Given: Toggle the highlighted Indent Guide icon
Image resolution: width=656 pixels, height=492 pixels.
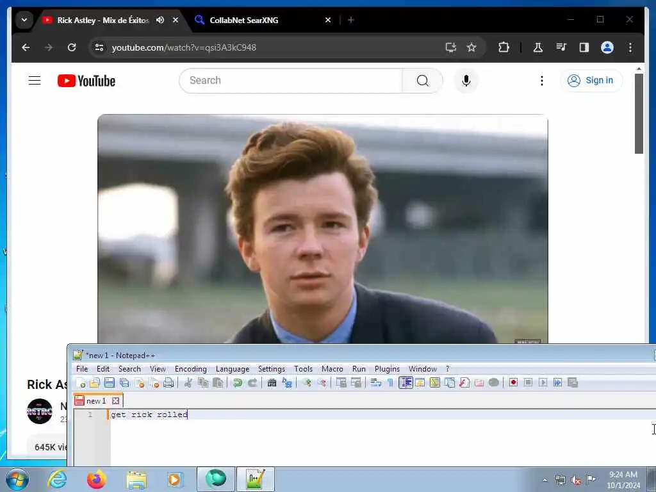Looking at the screenshot, I should point(406,383).
